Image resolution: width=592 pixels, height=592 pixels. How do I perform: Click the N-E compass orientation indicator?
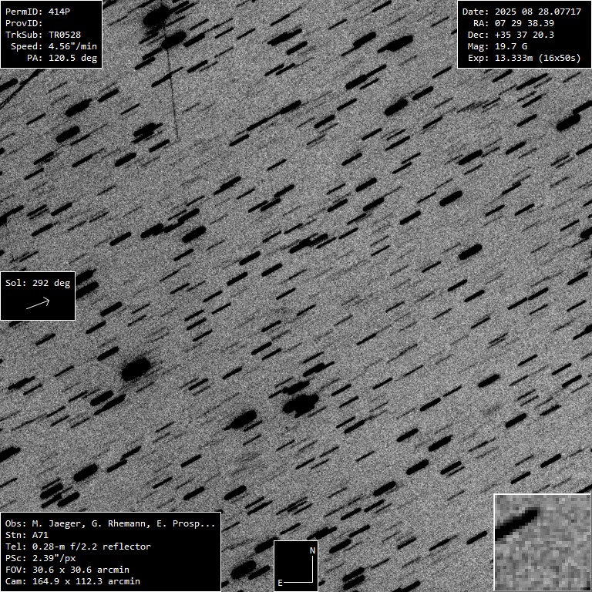[296, 566]
